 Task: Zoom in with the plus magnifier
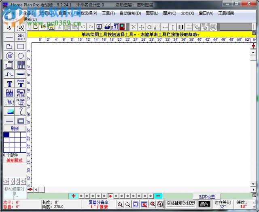pos(120,204)
